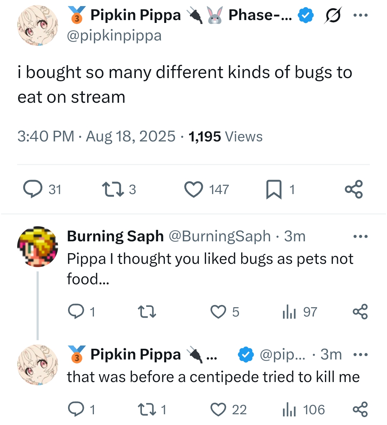View analytics of the centipede reply

[x=289, y=410]
